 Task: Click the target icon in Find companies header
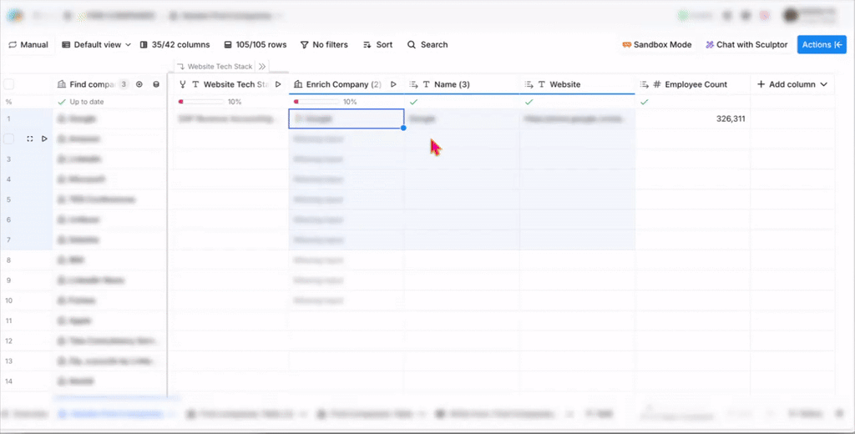coord(139,84)
